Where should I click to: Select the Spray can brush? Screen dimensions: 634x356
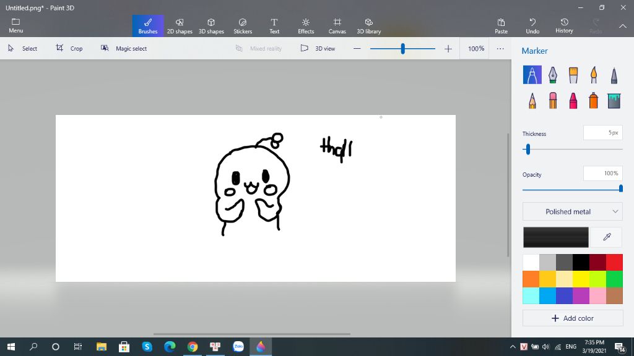pos(594,101)
